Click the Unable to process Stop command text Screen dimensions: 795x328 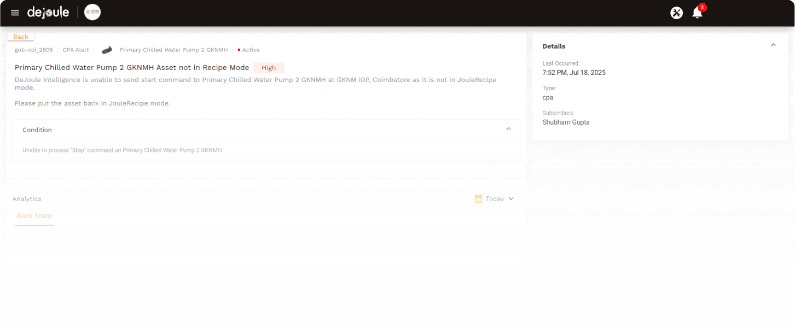click(x=122, y=150)
